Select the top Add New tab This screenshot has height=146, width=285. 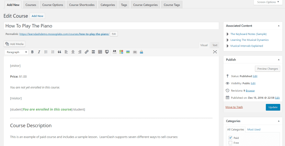[13, 5]
